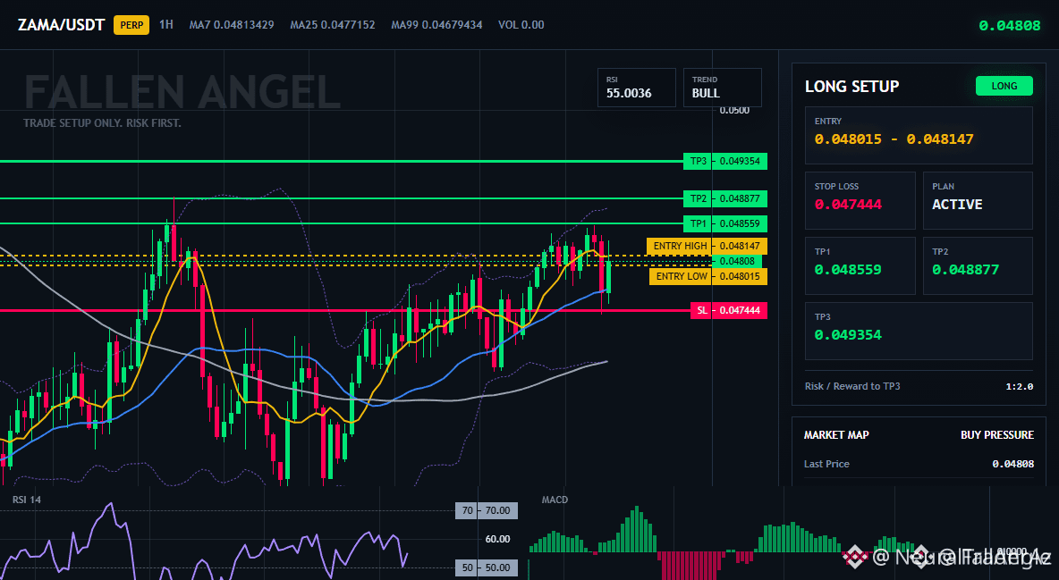Click the VOL 0.00 readout

[x=521, y=25]
